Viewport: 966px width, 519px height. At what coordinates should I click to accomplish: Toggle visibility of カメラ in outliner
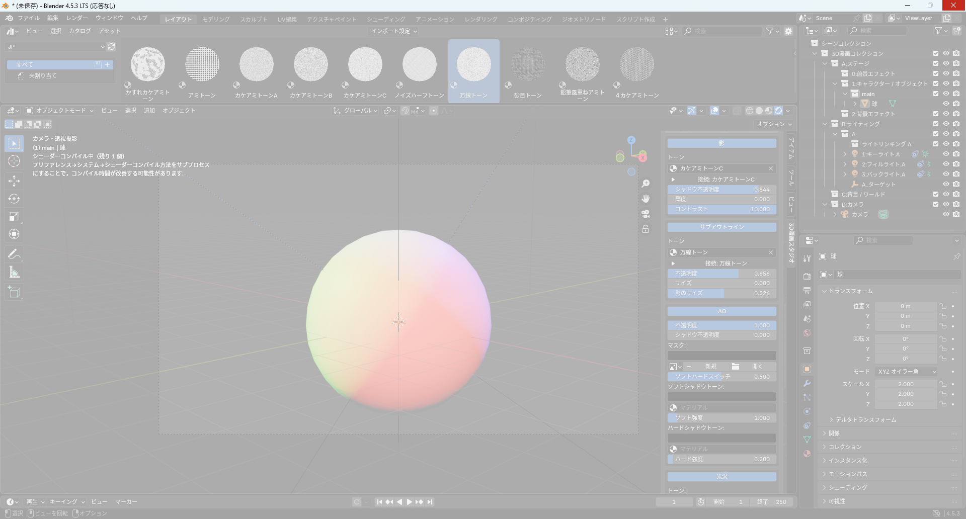click(946, 214)
